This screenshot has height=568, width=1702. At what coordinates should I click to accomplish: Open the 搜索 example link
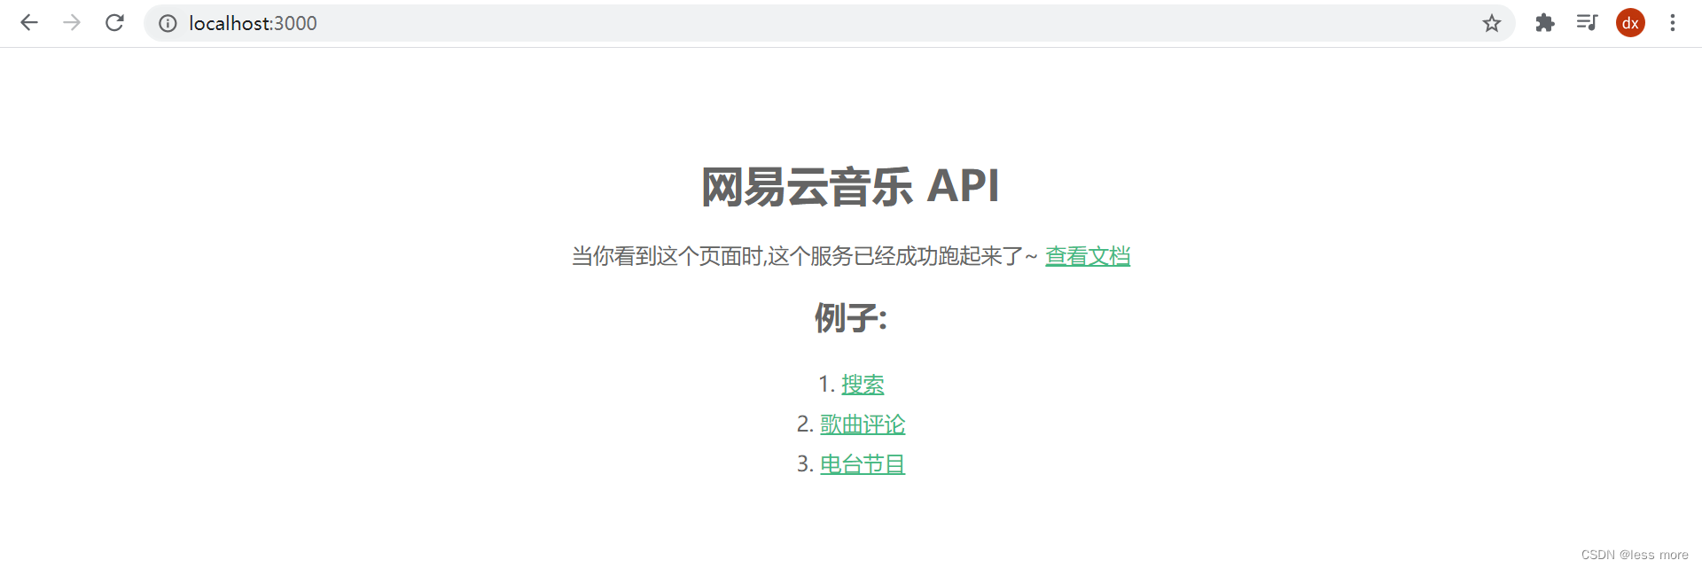[863, 385]
